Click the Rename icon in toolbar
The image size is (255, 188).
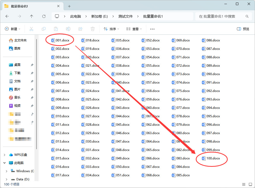point(68,29)
